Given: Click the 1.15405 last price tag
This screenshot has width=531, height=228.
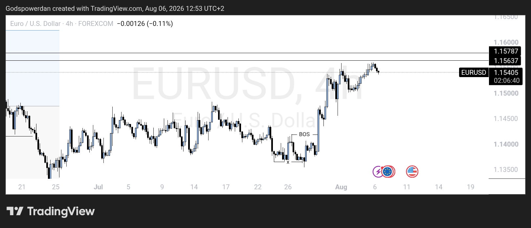Looking at the screenshot, I should click(x=506, y=73).
